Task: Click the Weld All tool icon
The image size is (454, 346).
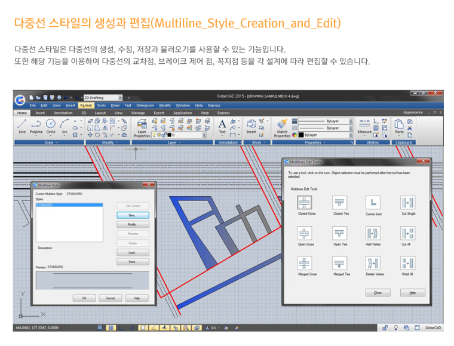Action: point(407,264)
